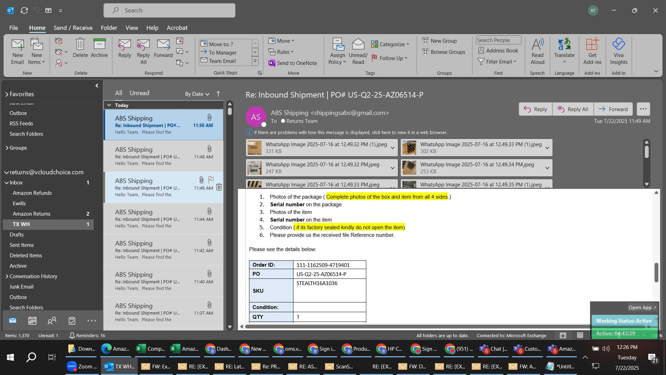Open Zoom from the taskbar
Viewport: 666px width, 375px height.
tap(82, 366)
